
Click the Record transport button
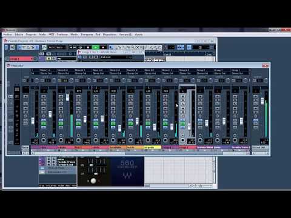(103, 47)
